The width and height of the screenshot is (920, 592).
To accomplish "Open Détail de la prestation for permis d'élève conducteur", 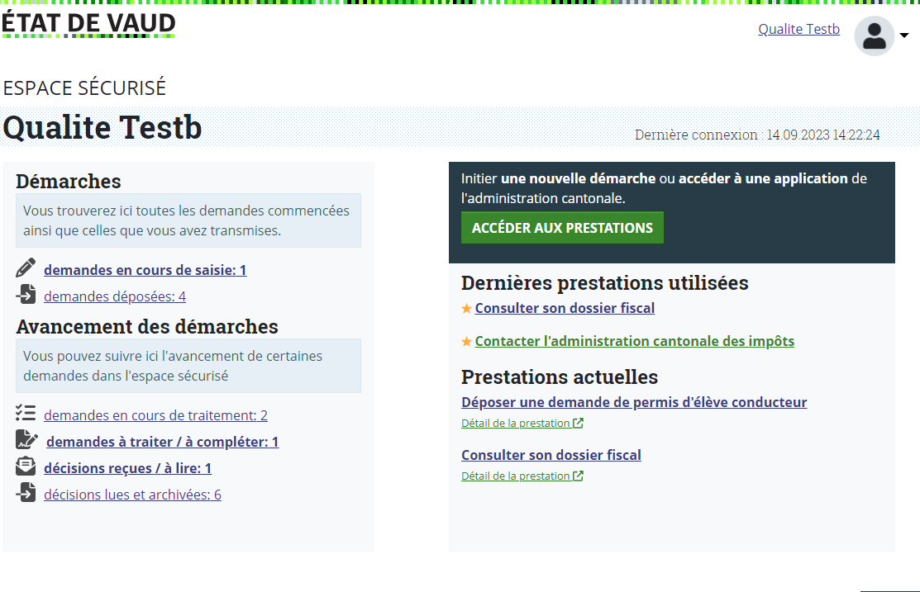I will tap(516, 424).
